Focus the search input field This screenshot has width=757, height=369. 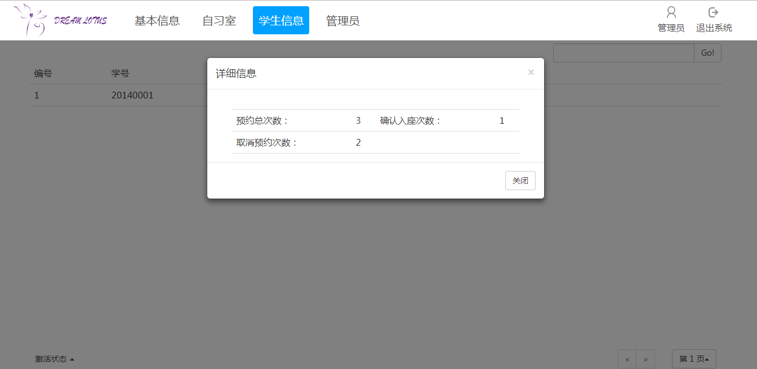click(624, 53)
